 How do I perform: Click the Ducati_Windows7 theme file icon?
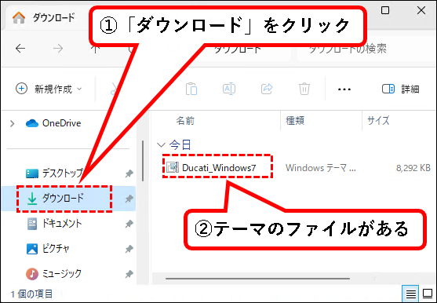tap(173, 167)
